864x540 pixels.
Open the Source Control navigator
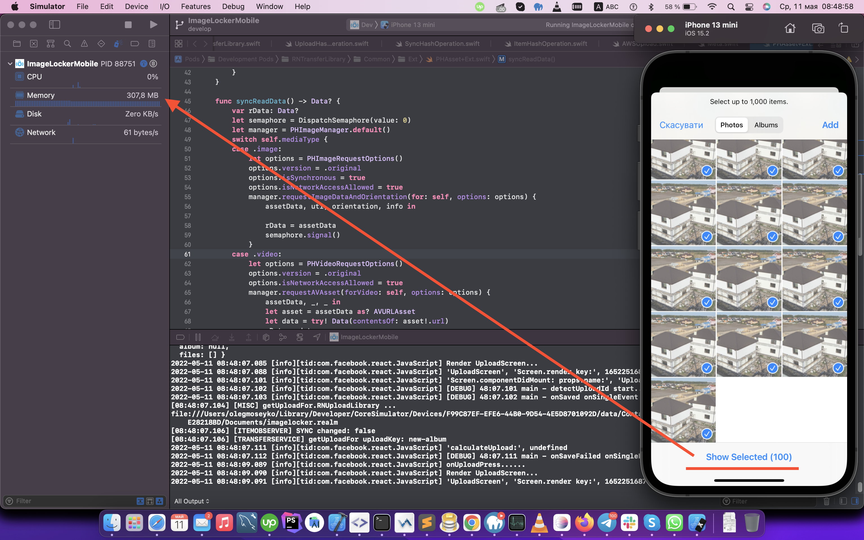tap(33, 44)
